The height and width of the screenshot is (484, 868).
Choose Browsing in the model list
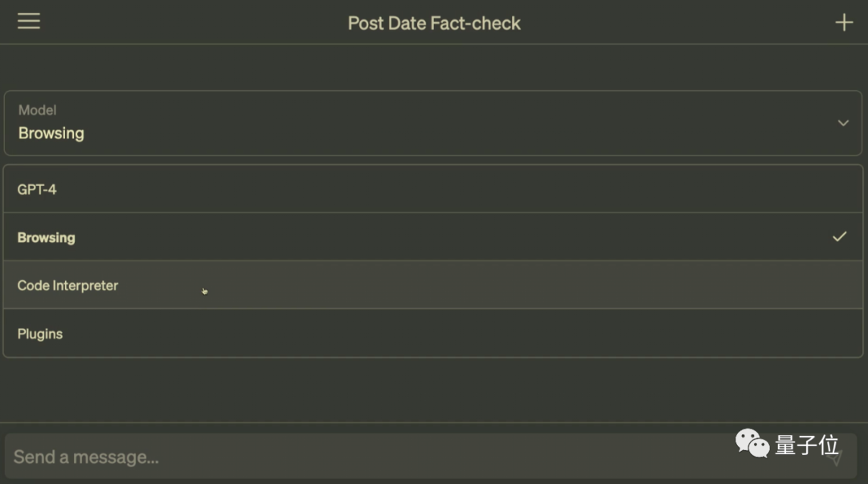tap(433, 237)
